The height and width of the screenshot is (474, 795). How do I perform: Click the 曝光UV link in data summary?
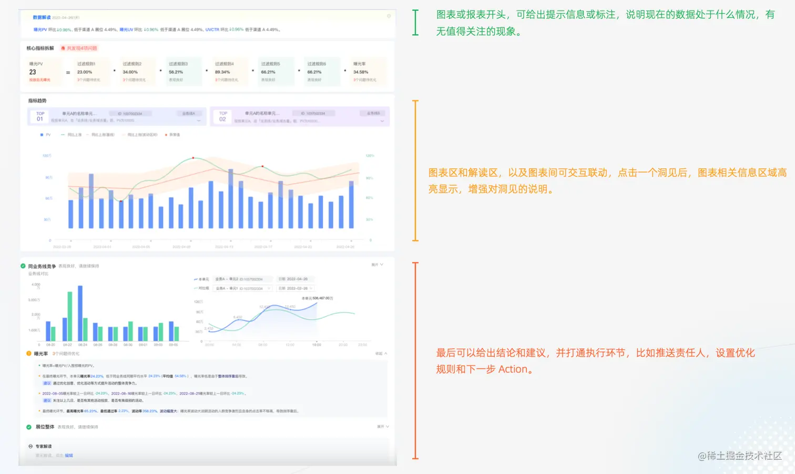pyautogui.click(x=126, y=30)
